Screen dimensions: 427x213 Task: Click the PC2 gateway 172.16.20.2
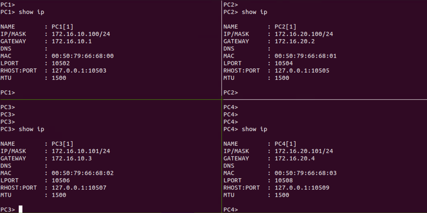point(295,41)
